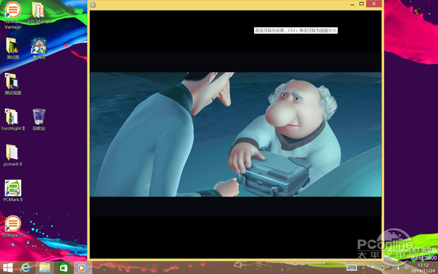
Task: Open the pcmark 8 folder
Action: [x=12, y=155]
